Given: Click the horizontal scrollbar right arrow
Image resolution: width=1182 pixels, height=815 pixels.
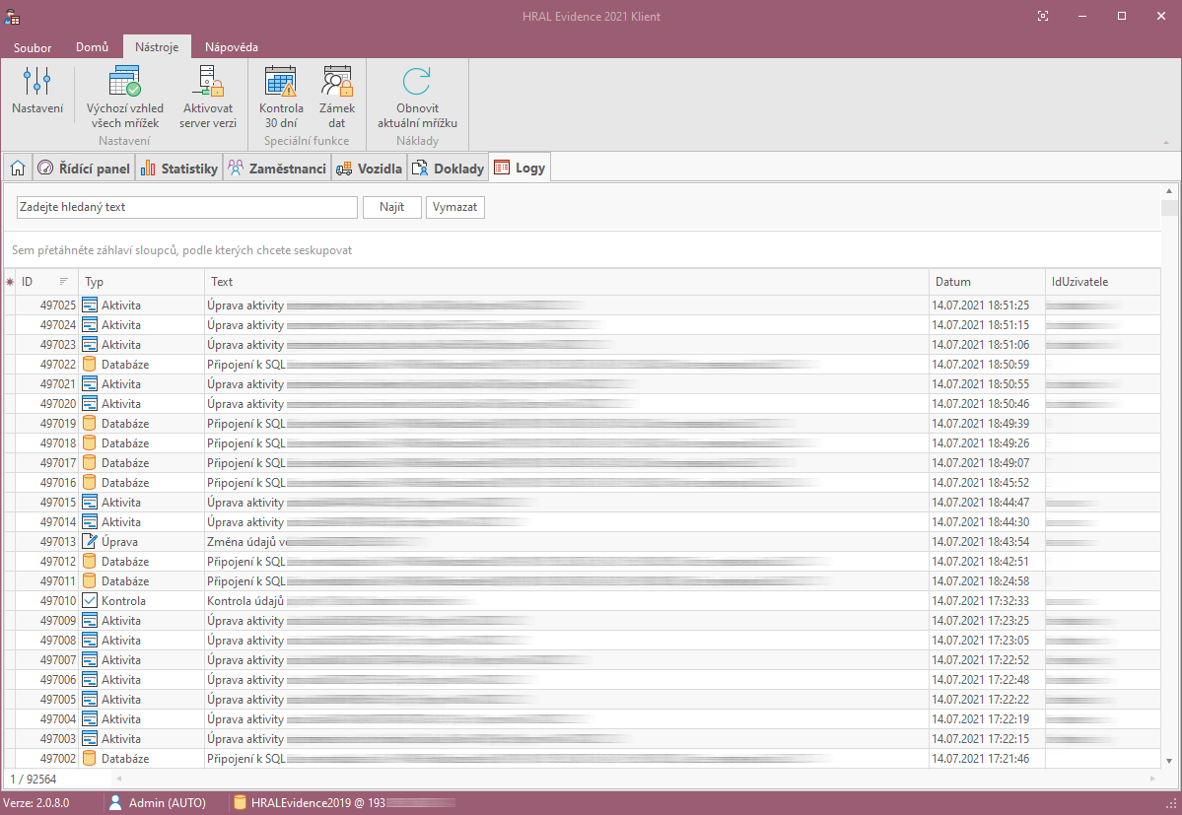Looking at the screenshot, I should click(x=1151, y=779).
